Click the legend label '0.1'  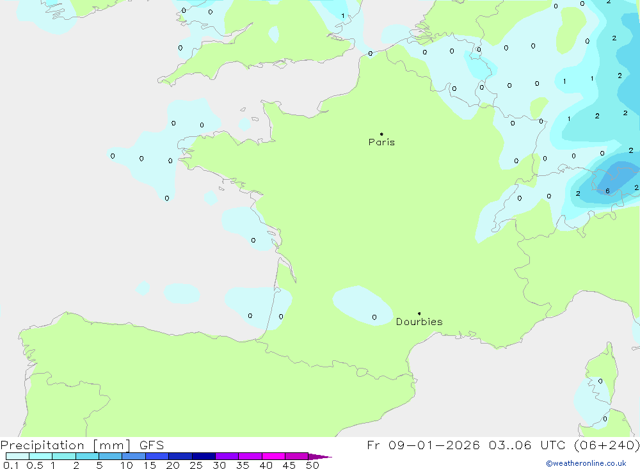(11, 465)
